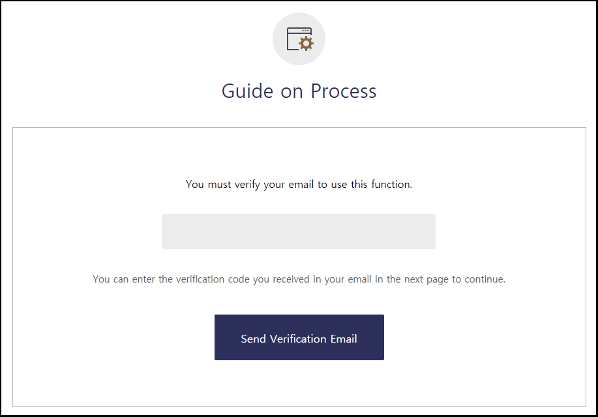Click 'You must verify' at sentence start
The image size is (598, 417).
click(223, 185)
